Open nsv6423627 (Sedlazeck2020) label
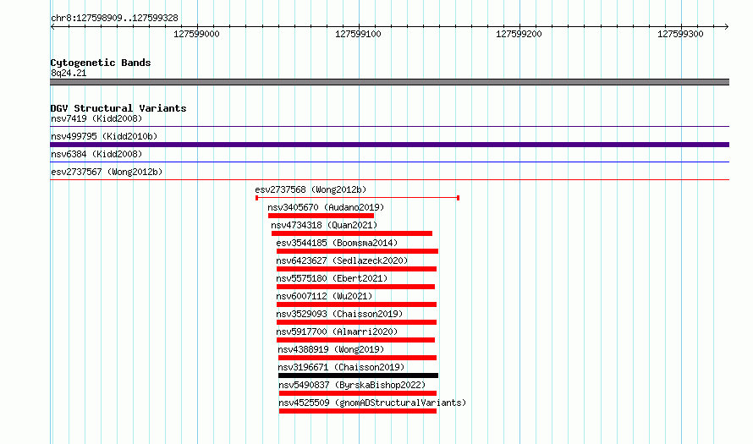Screen dimensions: 753x444 342,260
